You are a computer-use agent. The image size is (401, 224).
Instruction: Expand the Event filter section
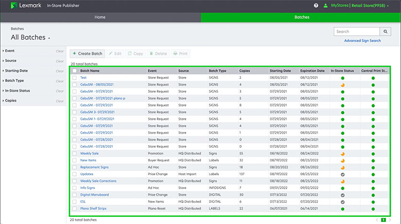click(10, 51)
